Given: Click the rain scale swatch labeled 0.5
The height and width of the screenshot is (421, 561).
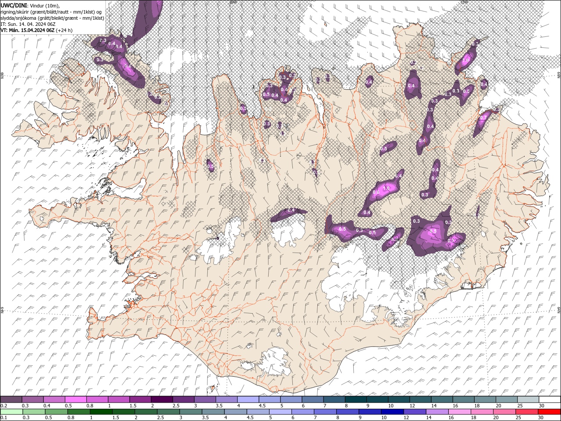Looking at the screenshot, I should [56, 412].
